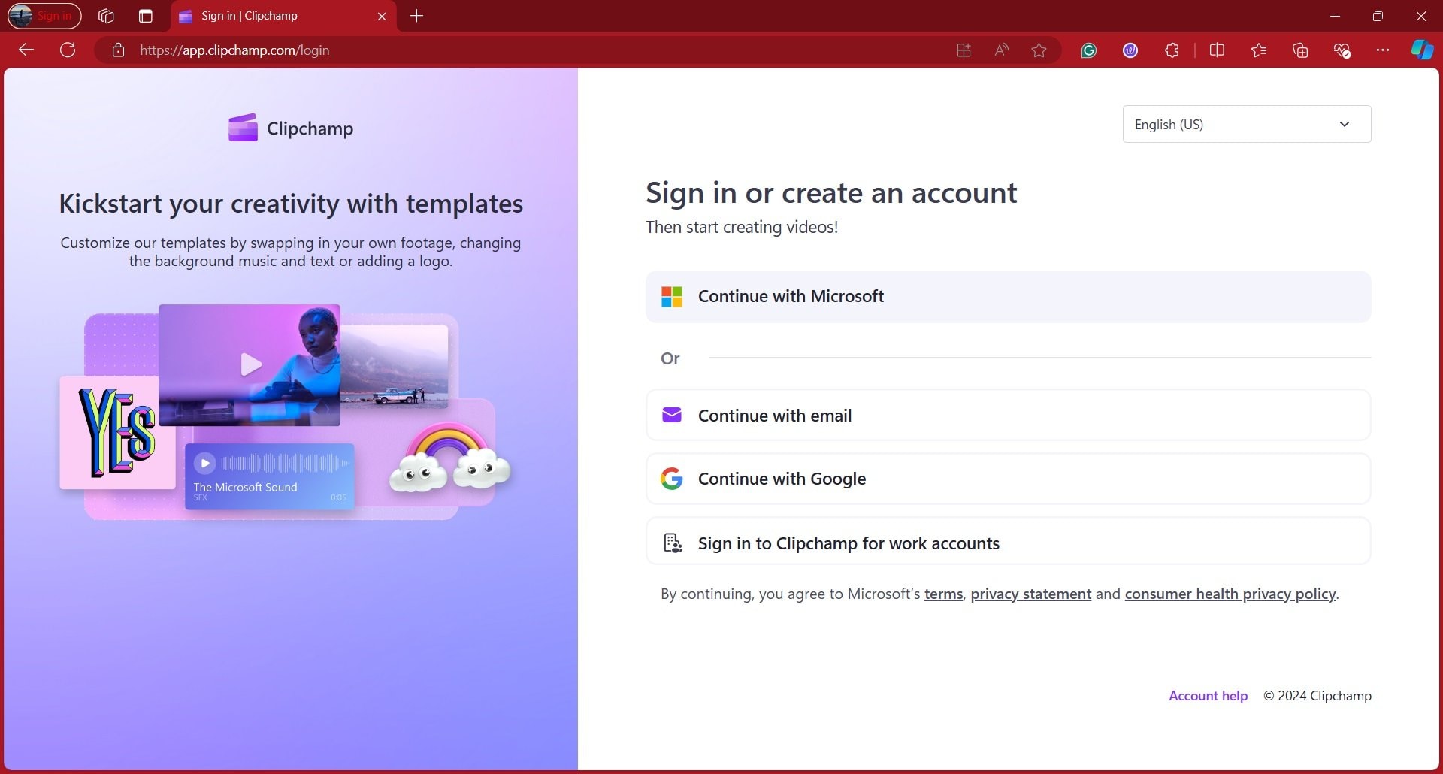Viewport: 1443px width, 774px height.
Task: Click the © 2024 Clipchamp text
Action: (1317, 696)
